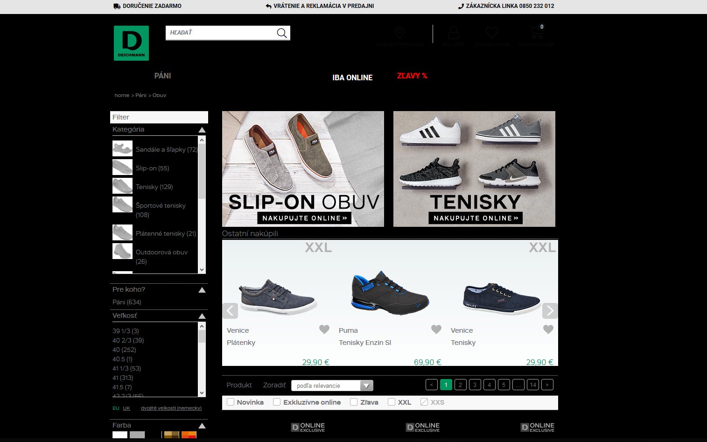Toggle the Exkluzívne online checkbox
707x442 pixels.
tap(277, 402)
